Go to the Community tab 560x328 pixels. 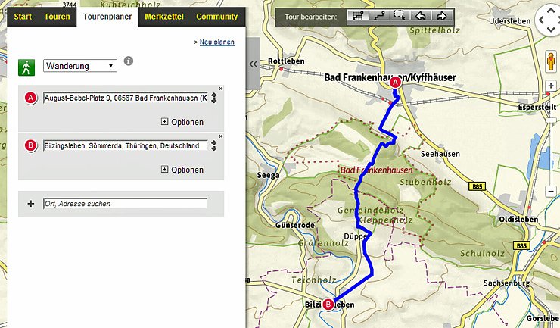tap(216, 16)
